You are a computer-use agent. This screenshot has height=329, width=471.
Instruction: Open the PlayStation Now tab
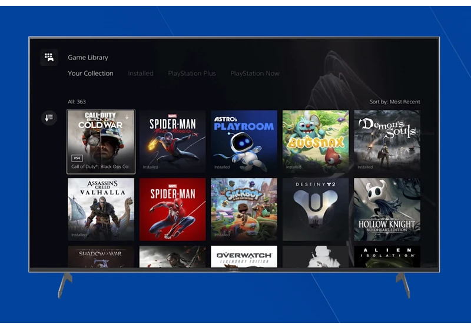pyautogui.click(x=255, y=73)
